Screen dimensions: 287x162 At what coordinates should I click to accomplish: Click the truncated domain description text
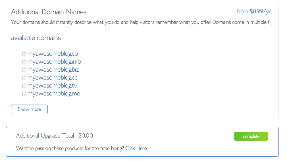pyautogui.click(x=141, y=22)
